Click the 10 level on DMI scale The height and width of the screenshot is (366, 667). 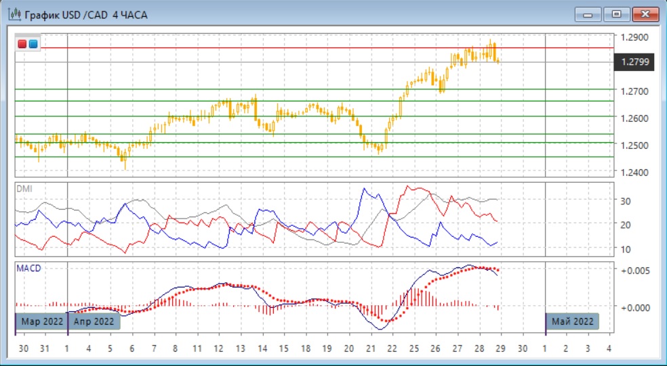(x=627, y=249)
